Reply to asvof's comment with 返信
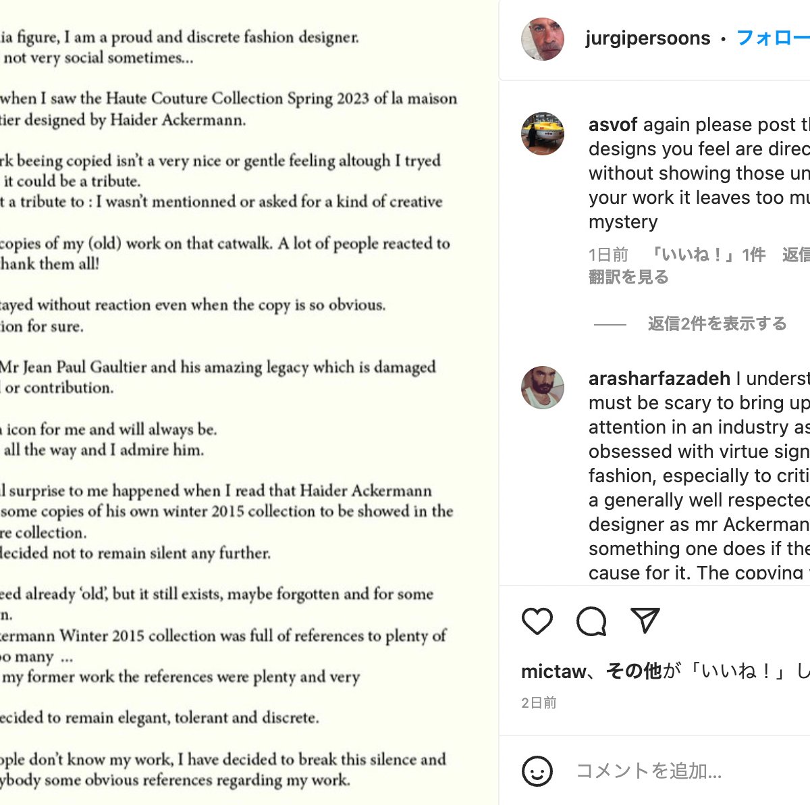The width and height of the screenshot is (810, 805). point(798,255)
